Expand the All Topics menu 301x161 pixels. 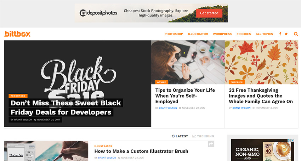point(264,34)
